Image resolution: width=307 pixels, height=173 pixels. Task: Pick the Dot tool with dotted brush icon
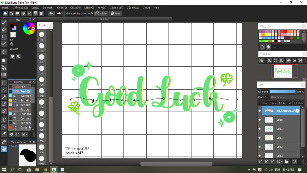(4, 44)
